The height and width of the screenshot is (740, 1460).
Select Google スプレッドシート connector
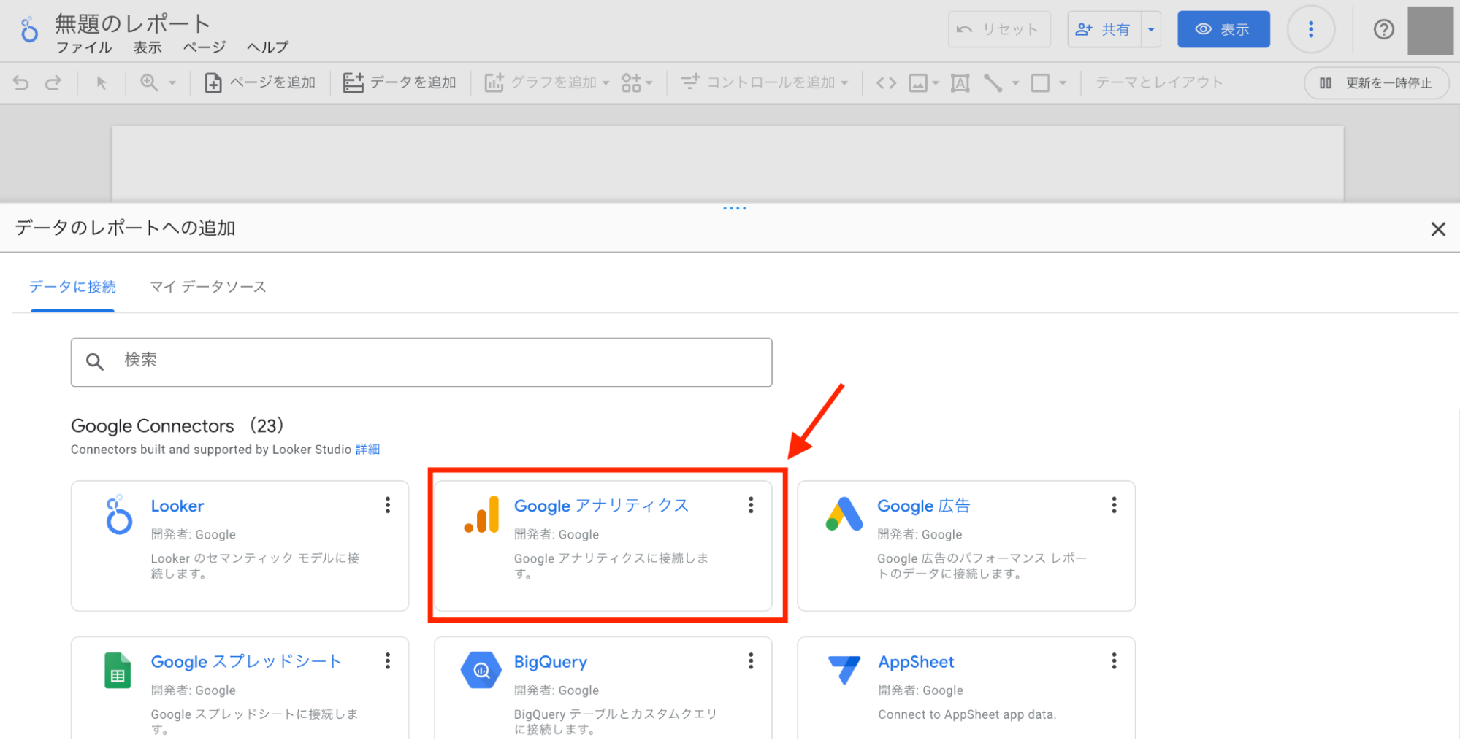coord(240,688)
